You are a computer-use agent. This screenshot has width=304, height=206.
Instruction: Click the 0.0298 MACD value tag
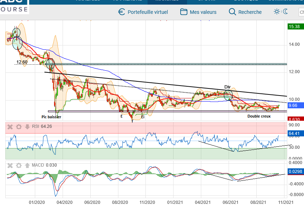(x=295, y=171)
